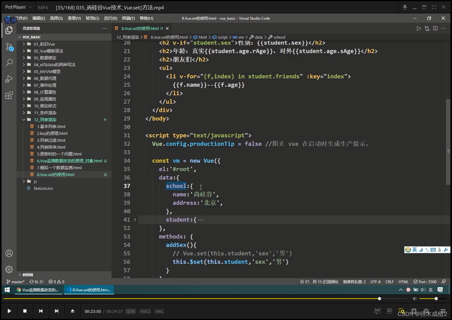
Task: Click the editor vertical scrollbar
Action: [x=448, y=142]
